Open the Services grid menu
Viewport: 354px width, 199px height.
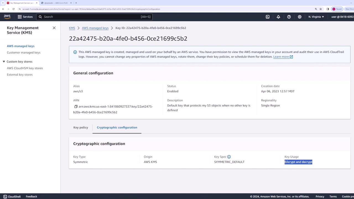click(20, 17)
